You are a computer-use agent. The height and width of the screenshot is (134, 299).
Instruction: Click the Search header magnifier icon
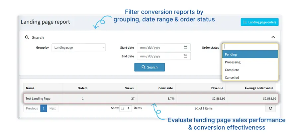pyautogui.click(x=27, y=37)
